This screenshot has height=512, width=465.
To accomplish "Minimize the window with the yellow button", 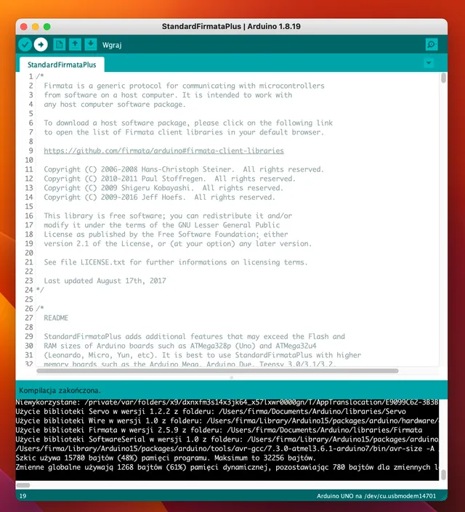I will 36,27.
